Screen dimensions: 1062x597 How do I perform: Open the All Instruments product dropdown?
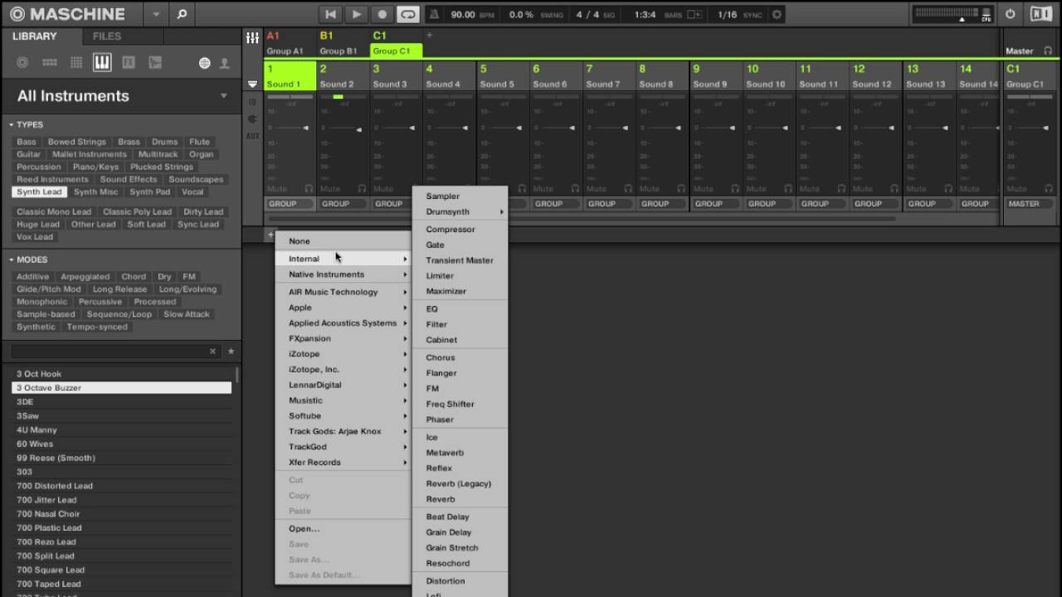pos(223,96)
